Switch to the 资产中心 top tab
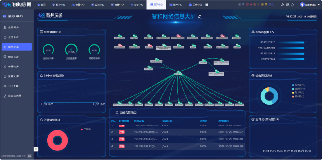Screen dimensions: 322x160 pos(176,5)
